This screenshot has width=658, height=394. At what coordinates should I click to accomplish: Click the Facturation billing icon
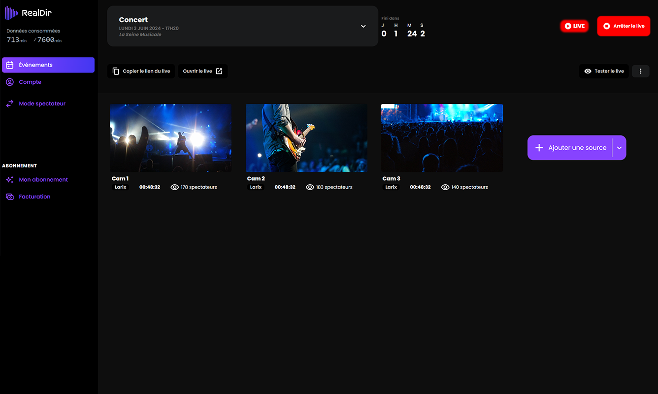tap(10, 197)
